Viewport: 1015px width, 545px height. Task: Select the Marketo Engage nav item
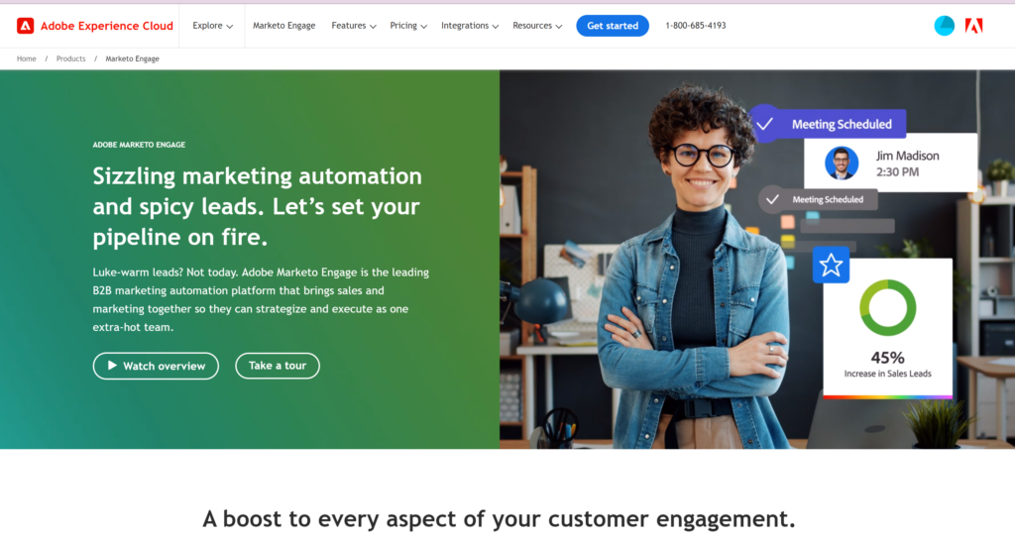point(284,26)
